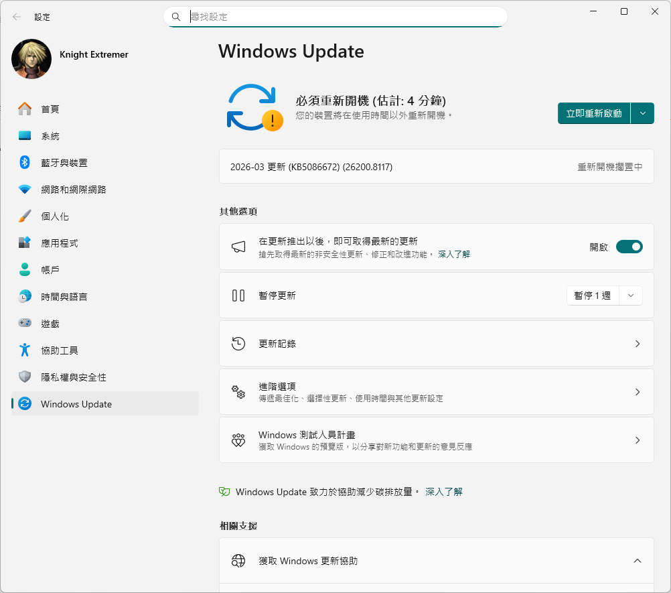Select 應用程式 label in sidebar
Screen dimensions: 671x593
pos(60,243)
